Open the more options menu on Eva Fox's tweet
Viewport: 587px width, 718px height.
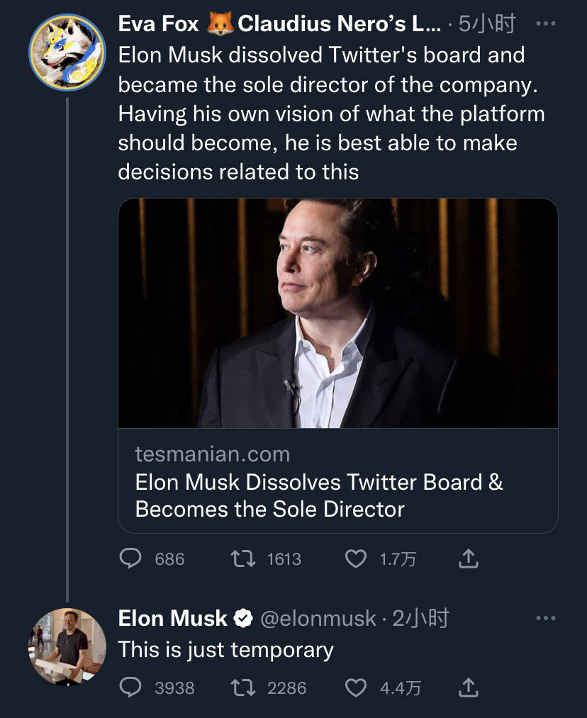pyautogui.click(x=546, y=23)
